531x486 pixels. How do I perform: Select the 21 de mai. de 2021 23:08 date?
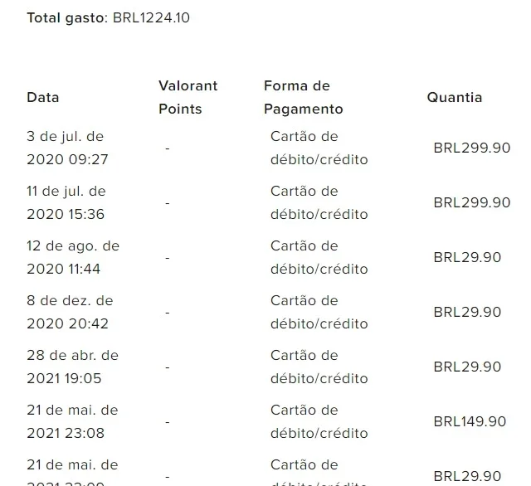pos(72,421)
